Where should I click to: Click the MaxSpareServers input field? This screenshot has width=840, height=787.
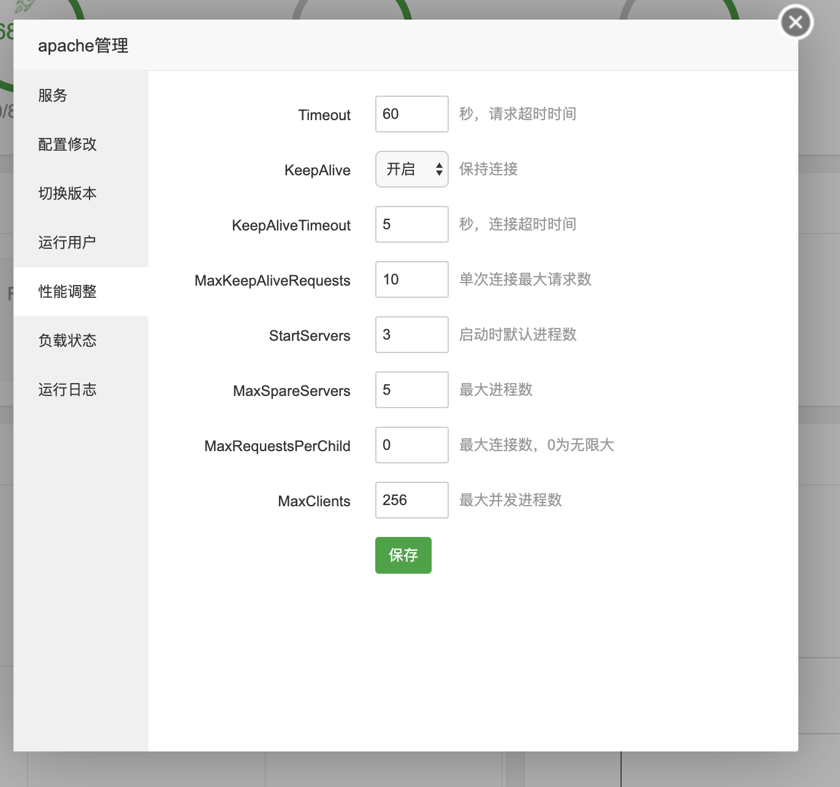pos(412,390)
